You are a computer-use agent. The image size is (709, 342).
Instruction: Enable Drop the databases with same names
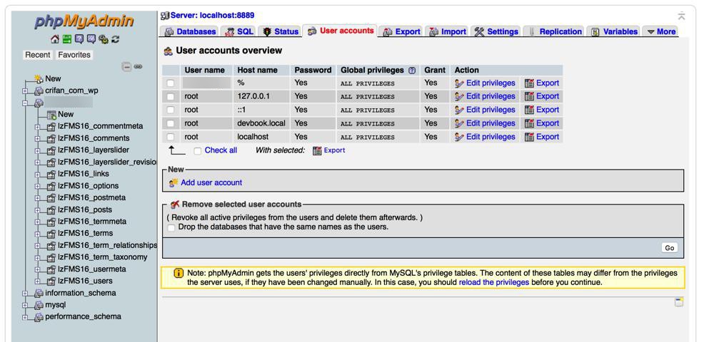coord(171,227)
